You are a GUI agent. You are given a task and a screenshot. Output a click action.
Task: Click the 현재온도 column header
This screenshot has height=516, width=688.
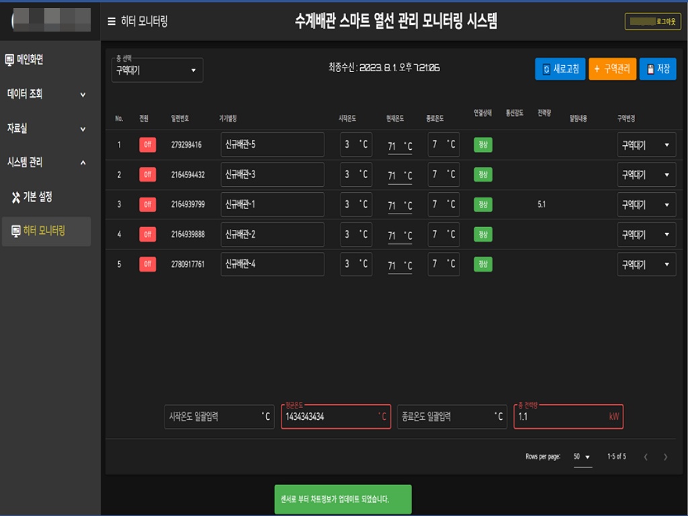(x=395, y=118)
